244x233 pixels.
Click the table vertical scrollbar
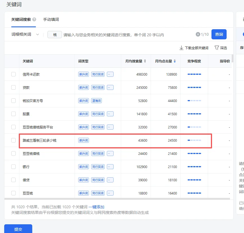tap(233, 58)
